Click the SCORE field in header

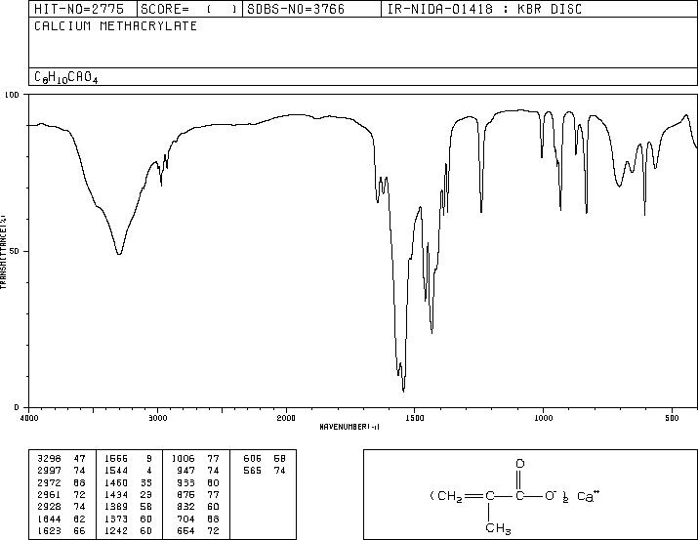pyautogui.click(x=189, y=9)
